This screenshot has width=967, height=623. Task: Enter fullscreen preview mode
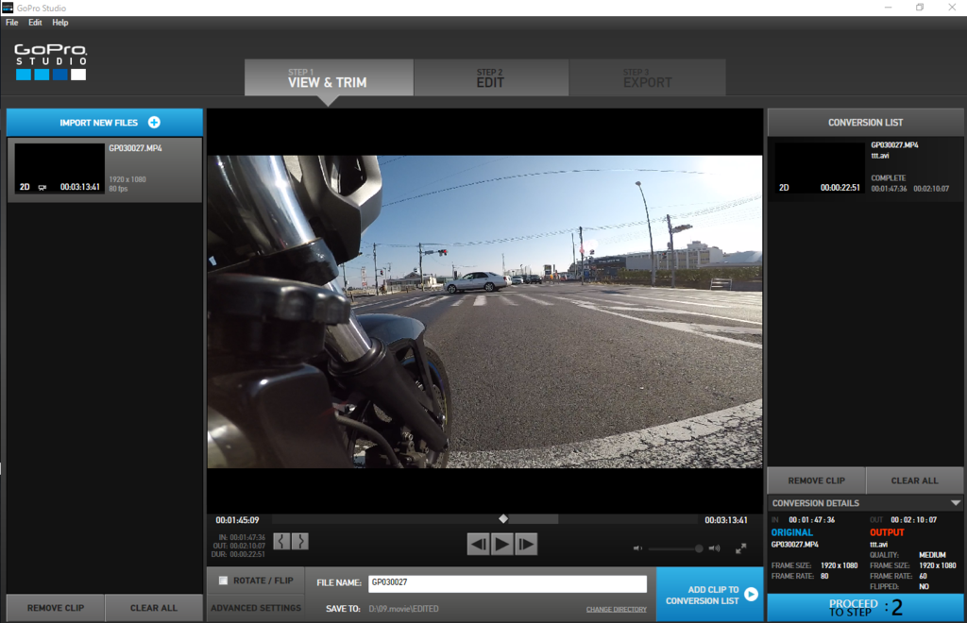coord(741,547)
